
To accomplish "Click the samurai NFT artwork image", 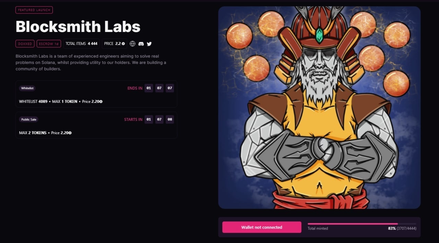I will click(319, 107).
